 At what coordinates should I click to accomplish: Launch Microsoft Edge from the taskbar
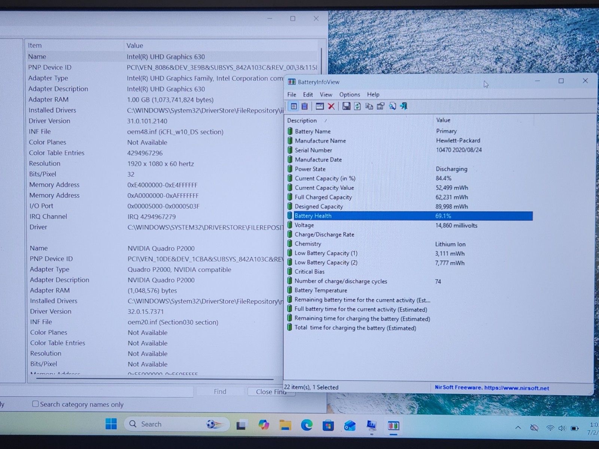307,425
